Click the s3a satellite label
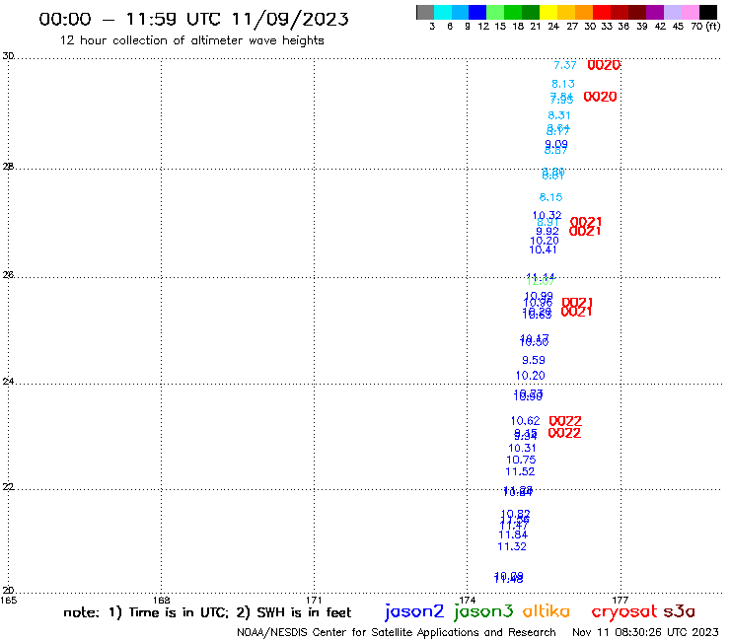This screenshot has height=641, width=730. click(679, 611)
